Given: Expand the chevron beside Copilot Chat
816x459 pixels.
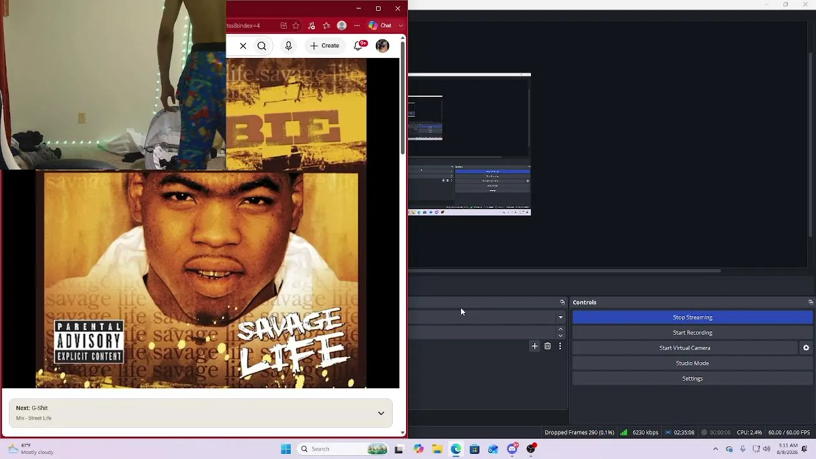Looking at the screenshot, I should pyautogui.click(x=401, y=25).
